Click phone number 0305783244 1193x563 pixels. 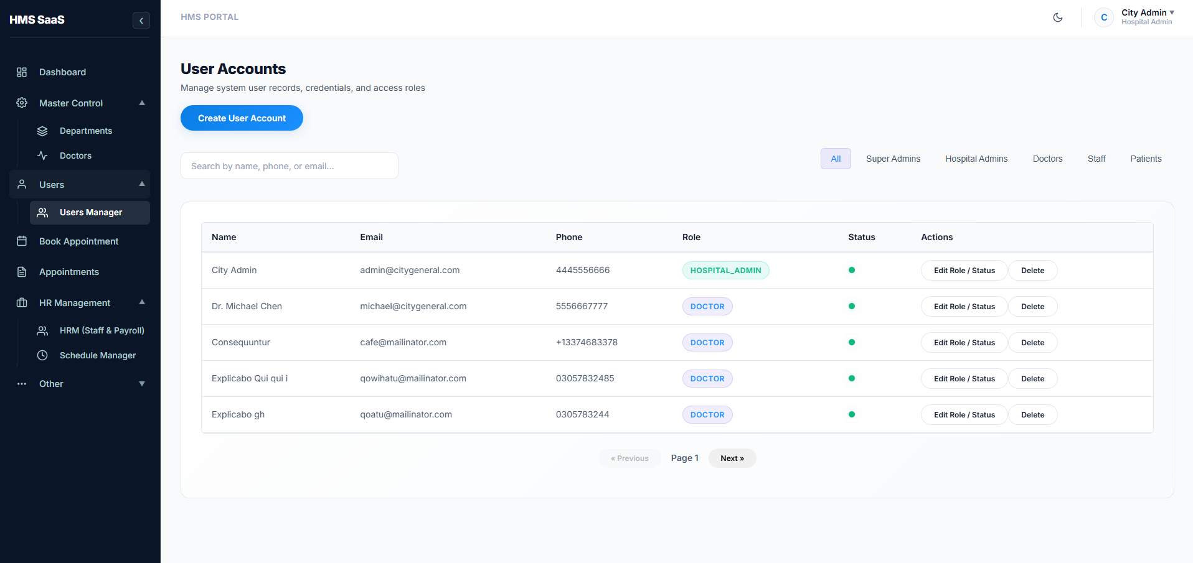(583, 414)
